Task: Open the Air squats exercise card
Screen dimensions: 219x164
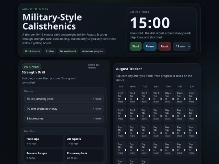Action: click(84, 141)
